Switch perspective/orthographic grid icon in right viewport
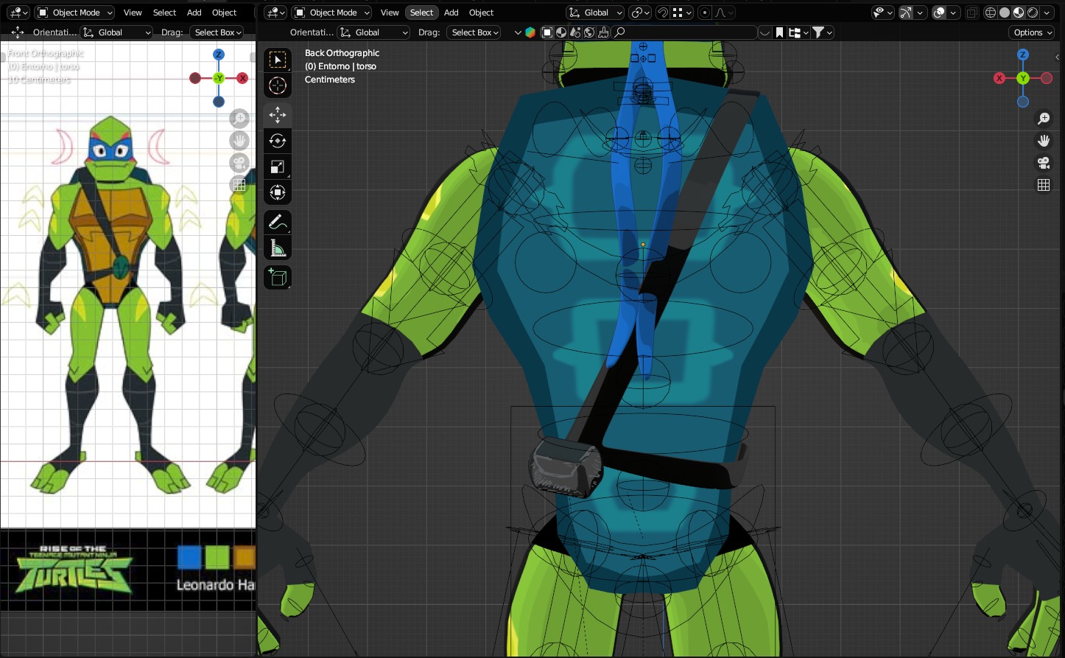The image size is (1065, 658). (x=1044, y=185)
